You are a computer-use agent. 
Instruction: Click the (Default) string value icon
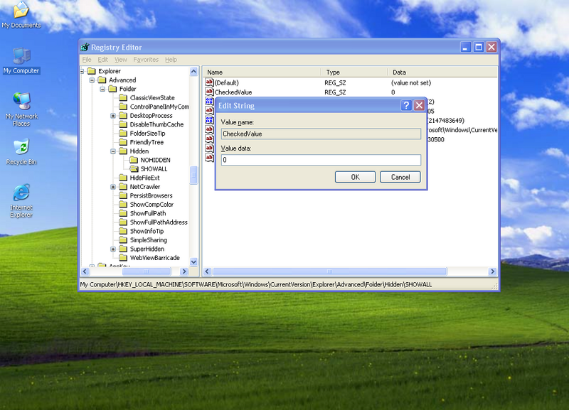(209, 82)
